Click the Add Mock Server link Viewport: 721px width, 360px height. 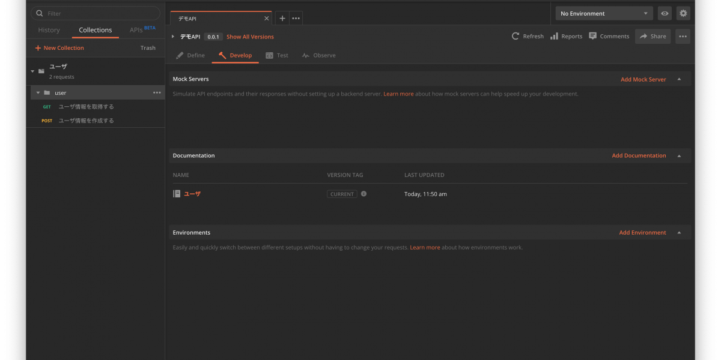click(643, 79)
